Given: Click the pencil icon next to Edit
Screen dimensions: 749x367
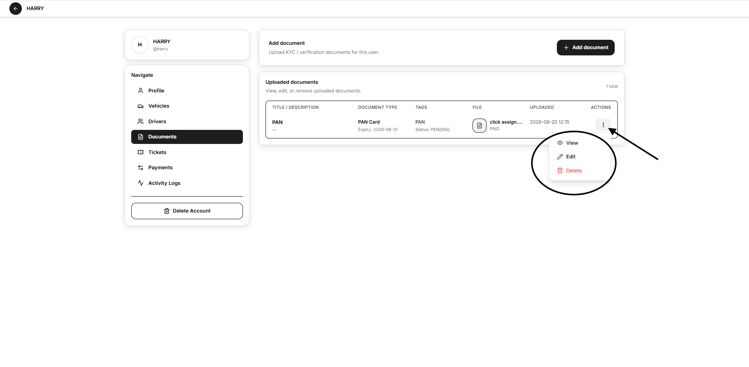Looking at the screenshot, I should click(560, 157).
